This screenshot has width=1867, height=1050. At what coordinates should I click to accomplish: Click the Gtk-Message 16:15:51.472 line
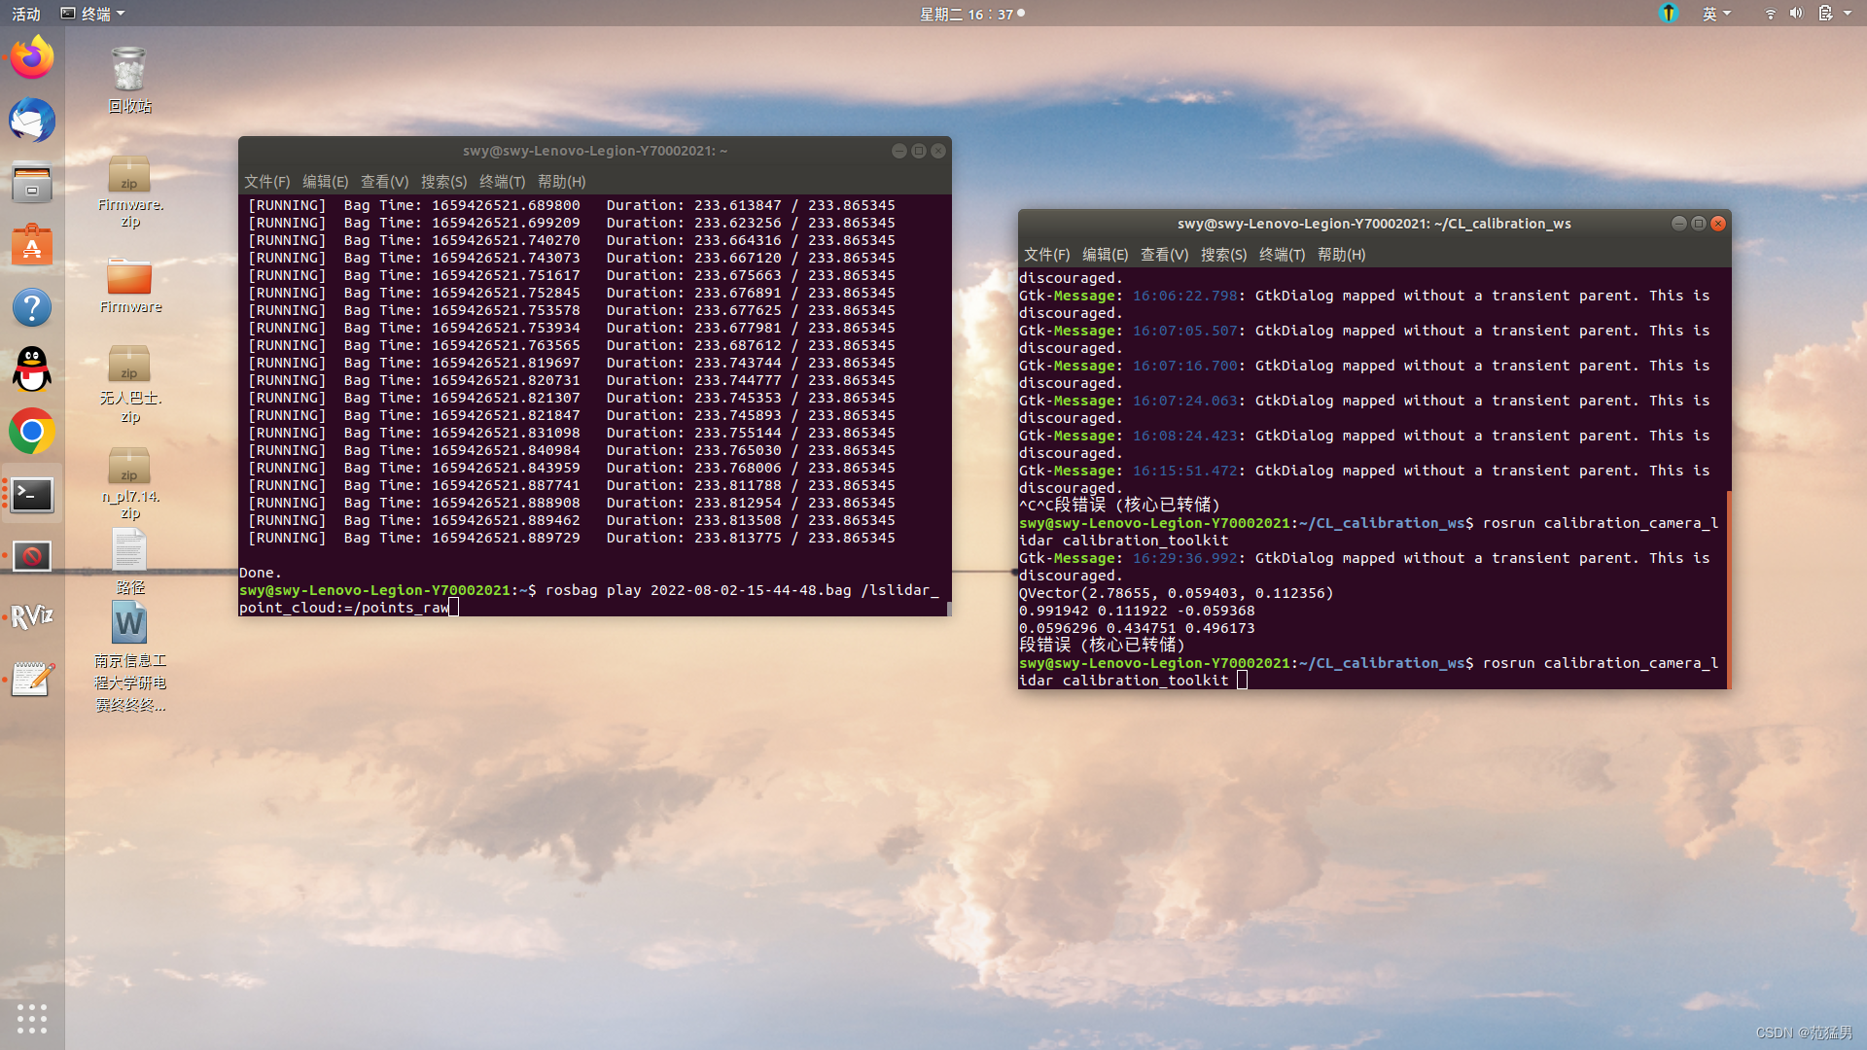click(x=1364, y=479)
